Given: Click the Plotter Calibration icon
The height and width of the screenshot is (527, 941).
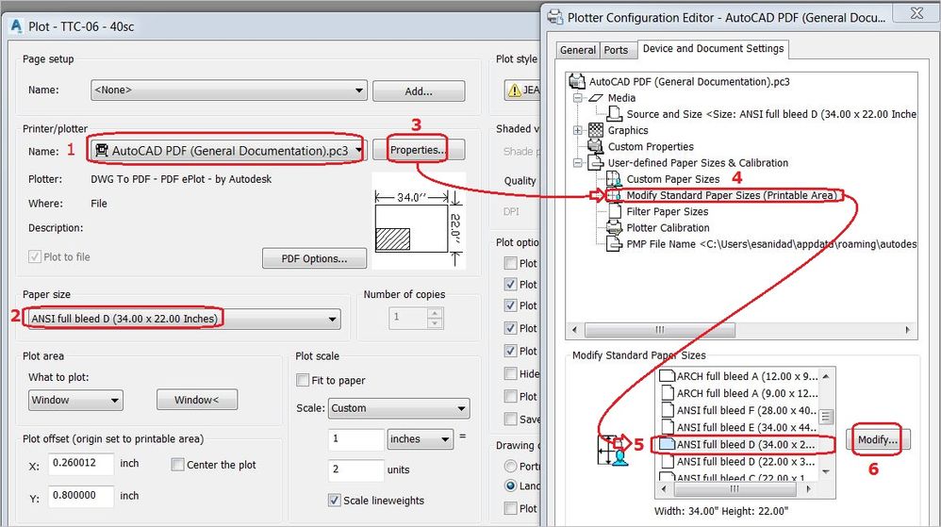Looking at the screenshot, I should [x=614, y=227].
